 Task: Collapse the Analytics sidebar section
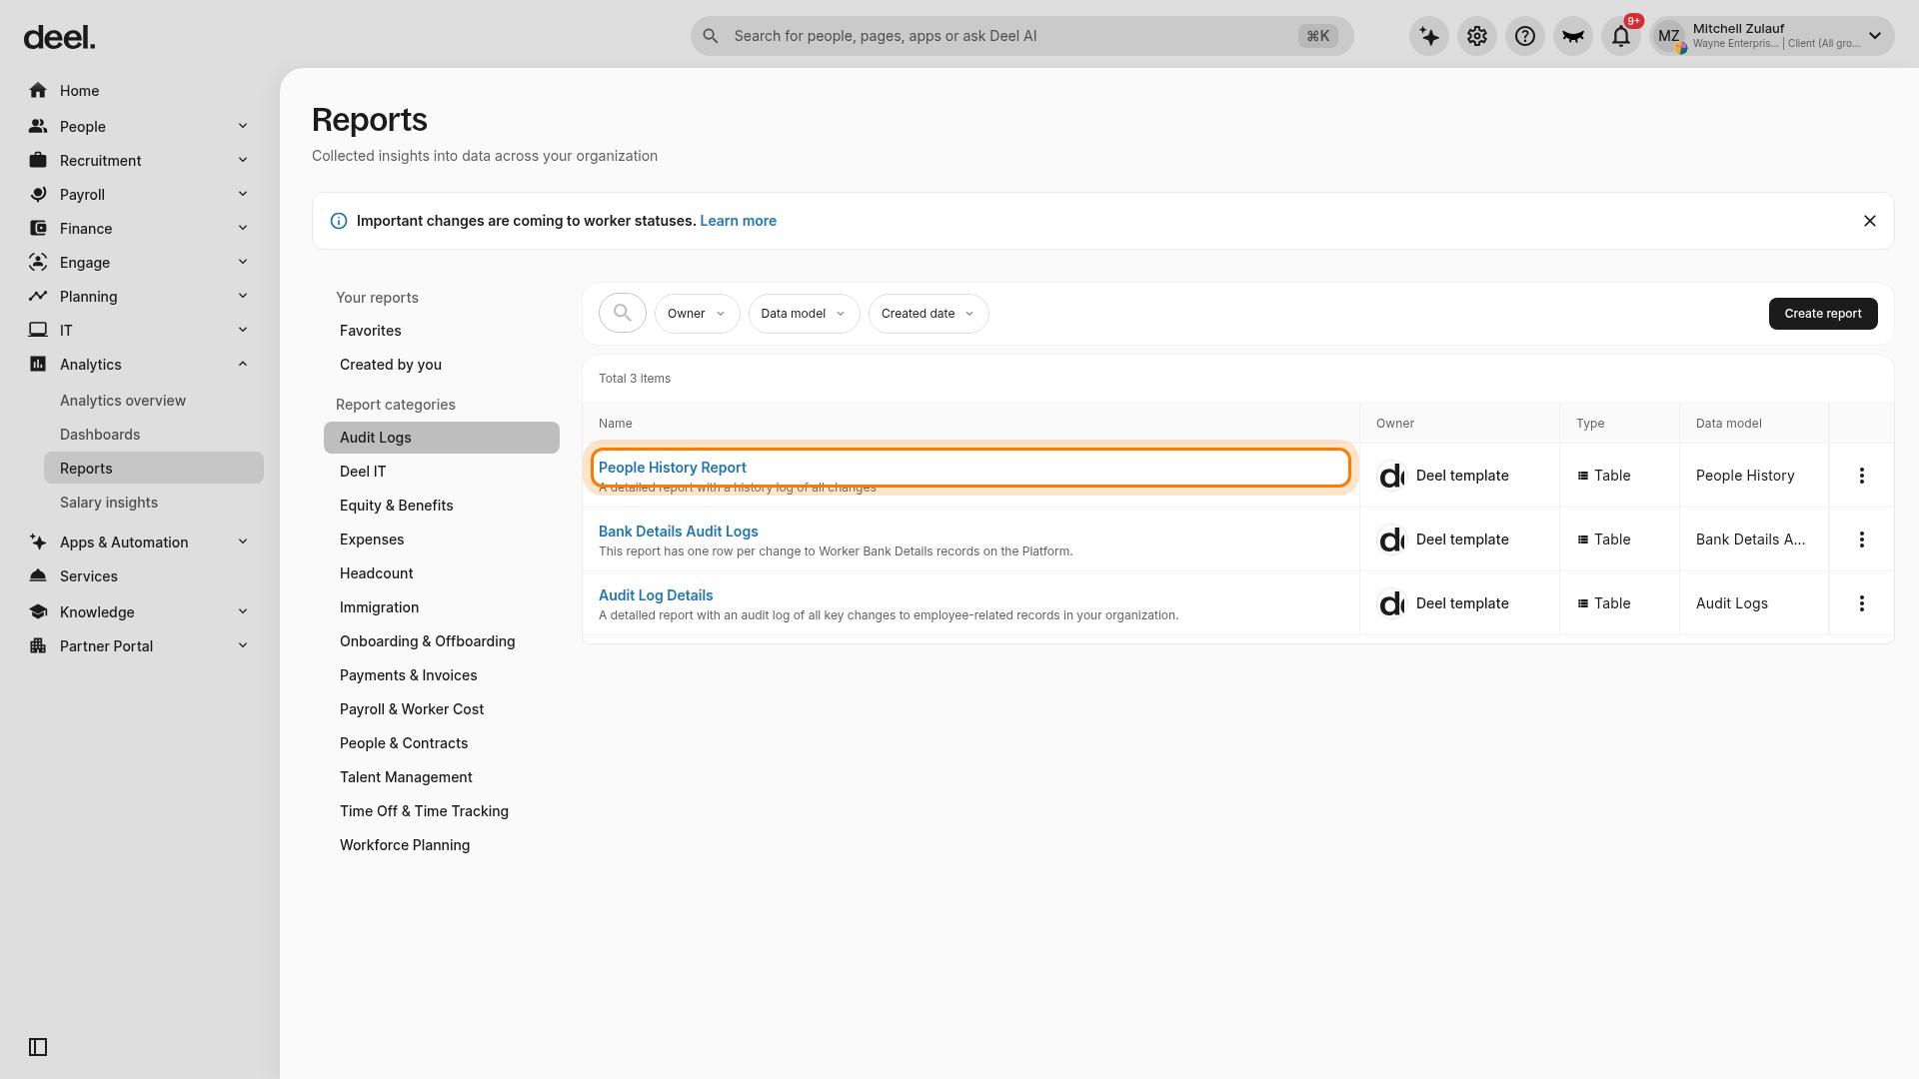point(243,364)
